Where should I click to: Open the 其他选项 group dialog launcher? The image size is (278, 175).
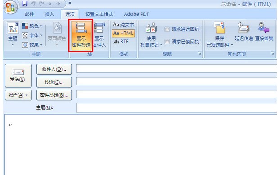click(272, 53)
